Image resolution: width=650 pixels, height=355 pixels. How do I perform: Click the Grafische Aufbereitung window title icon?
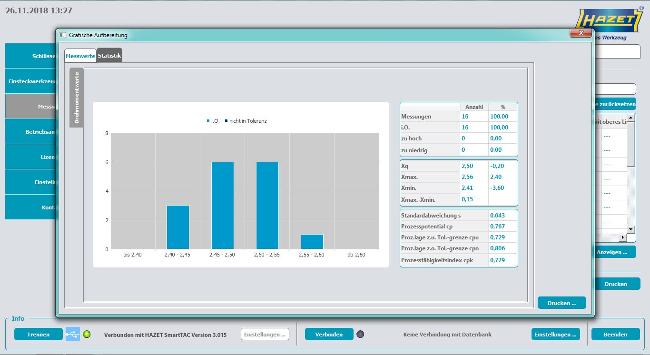coord(62,35)
